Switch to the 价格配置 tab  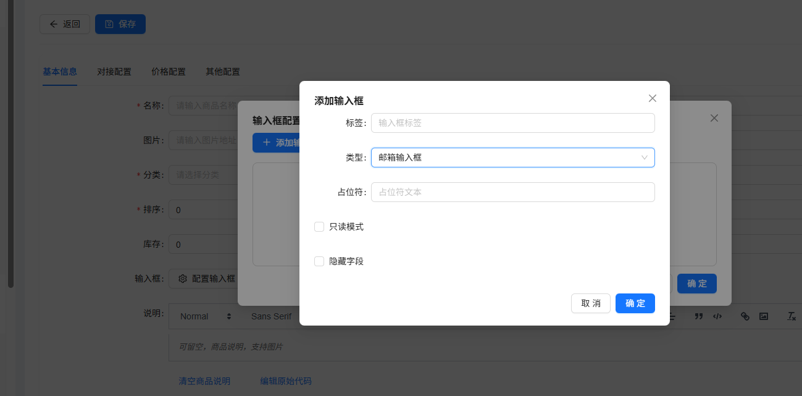[x=169, y=72]
